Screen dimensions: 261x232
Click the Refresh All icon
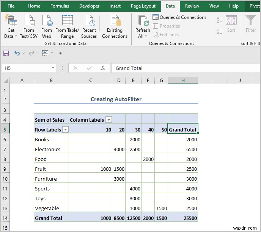coord(143,21)
